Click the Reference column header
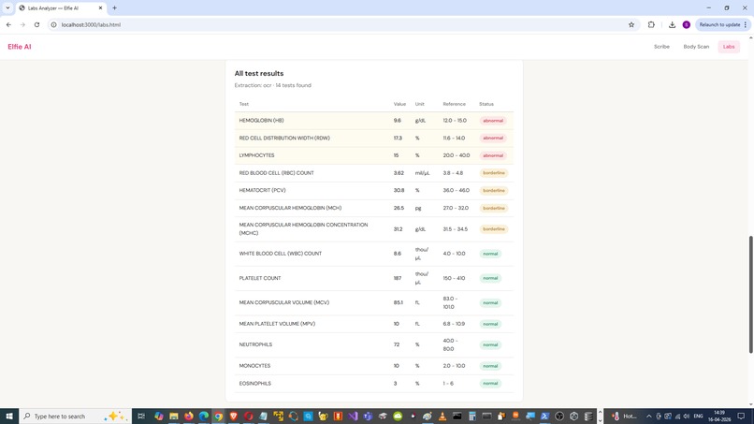The image size is (754, 424). [454, 104]
